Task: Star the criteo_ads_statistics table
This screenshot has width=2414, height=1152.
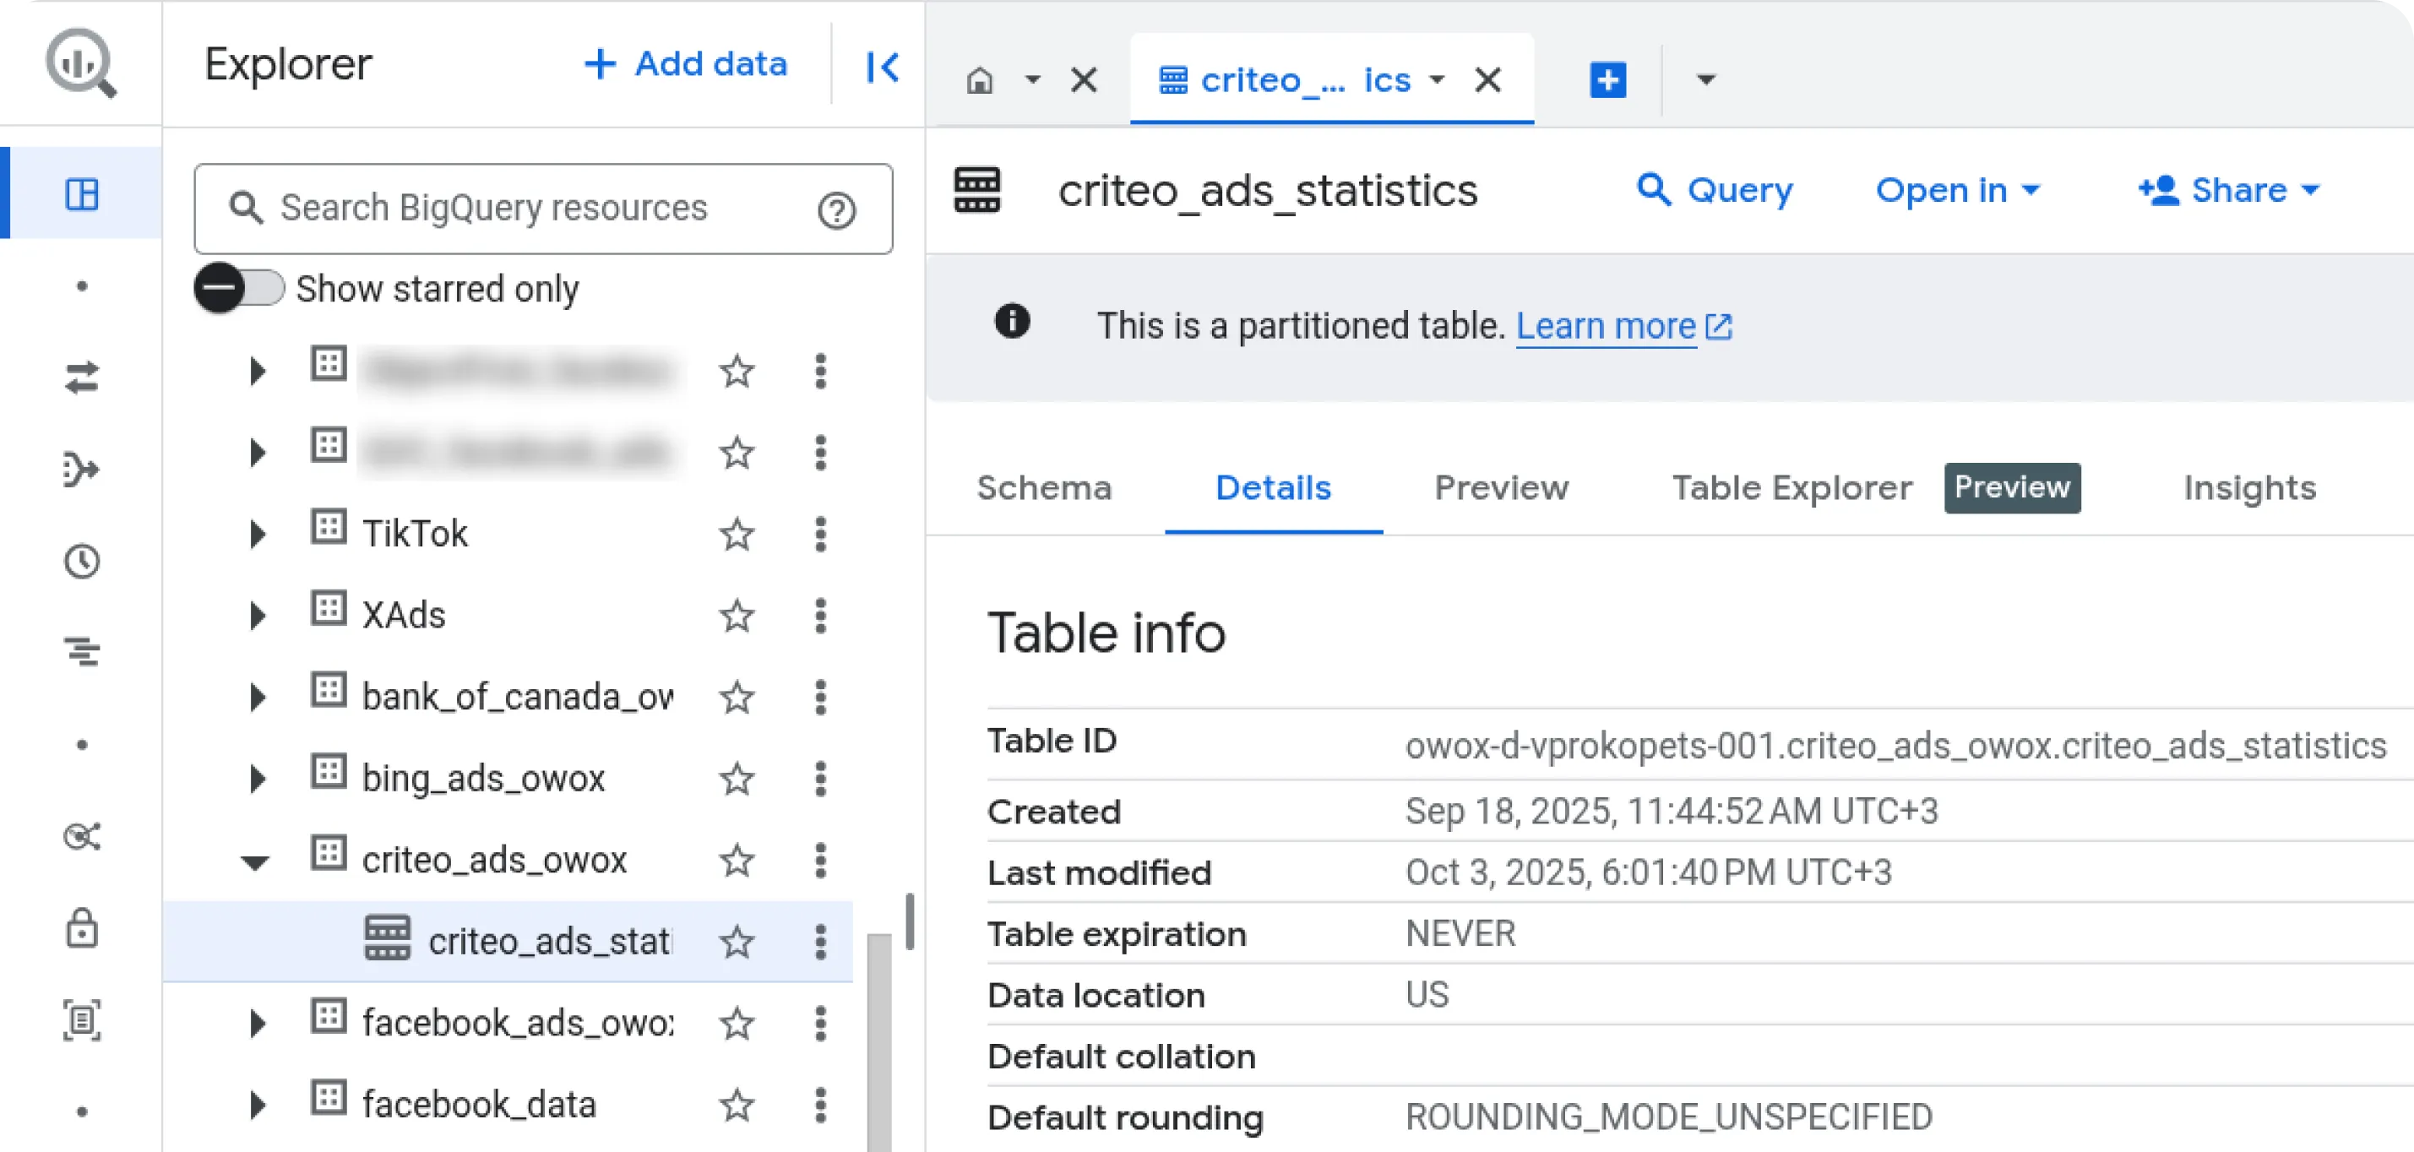Action: point(737,942)
